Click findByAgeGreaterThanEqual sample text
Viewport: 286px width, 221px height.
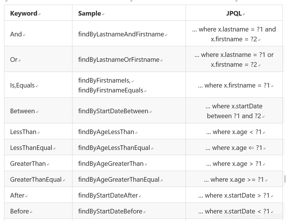coord(119,179)
